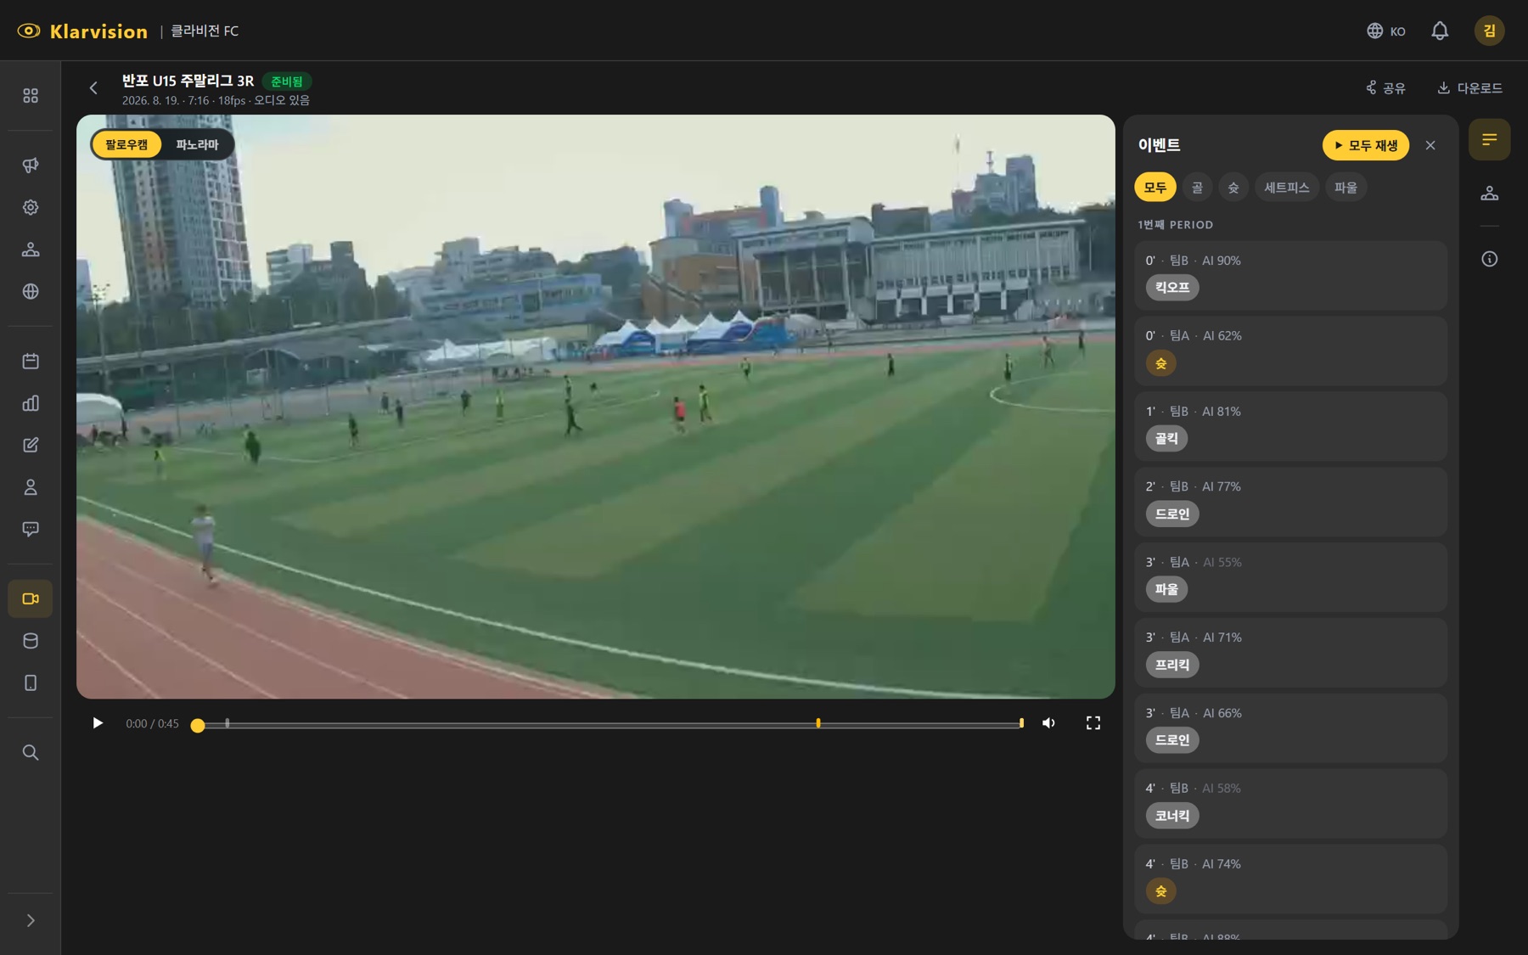Select the 모두 event filter

(1155, 188)
